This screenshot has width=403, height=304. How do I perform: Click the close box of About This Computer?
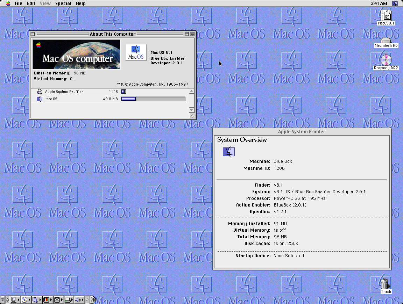pyautogui.click(x=33, y=34)
